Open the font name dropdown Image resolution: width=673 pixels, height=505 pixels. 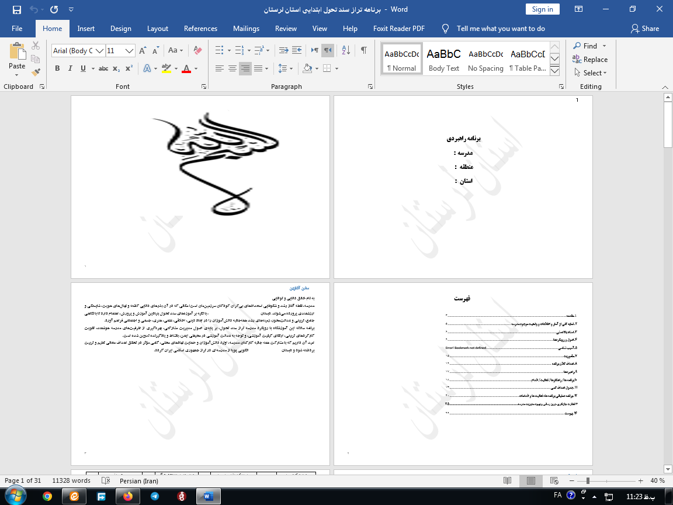click(x=99, y=51)
